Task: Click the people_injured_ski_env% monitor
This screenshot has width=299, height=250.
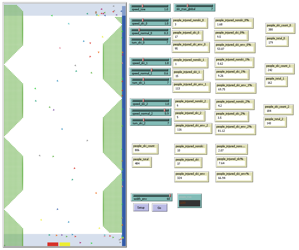Action: [234, 176]
